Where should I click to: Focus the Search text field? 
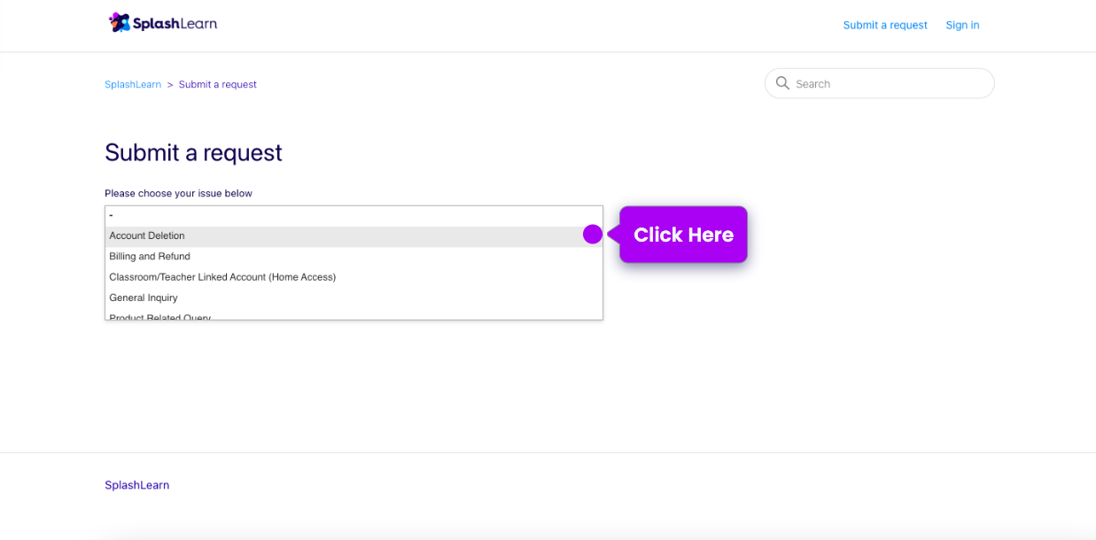[889, 84]
